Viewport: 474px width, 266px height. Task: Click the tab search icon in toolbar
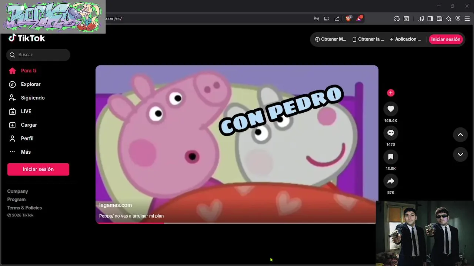pos(406,18)
